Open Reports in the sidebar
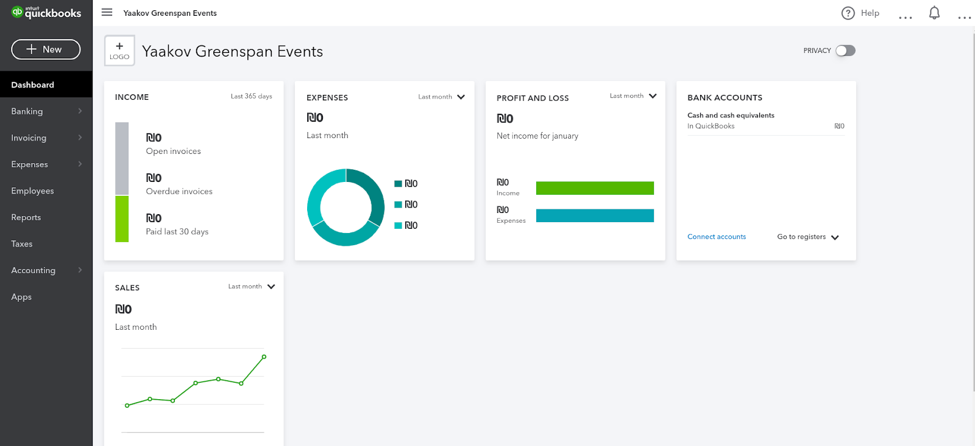The height and width of the screenshot is (446, 975). tap(26, 217)
